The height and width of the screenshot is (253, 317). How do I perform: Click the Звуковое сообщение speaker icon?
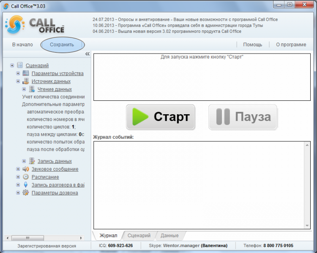pyautogui.click(x=26, y=169)
